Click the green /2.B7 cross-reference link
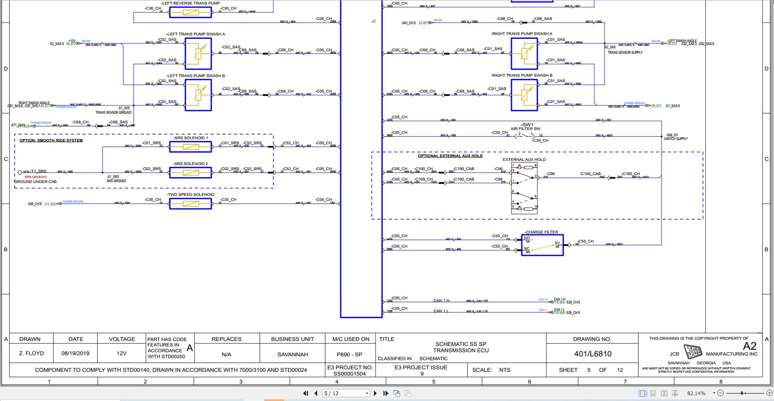 [423, 23]
